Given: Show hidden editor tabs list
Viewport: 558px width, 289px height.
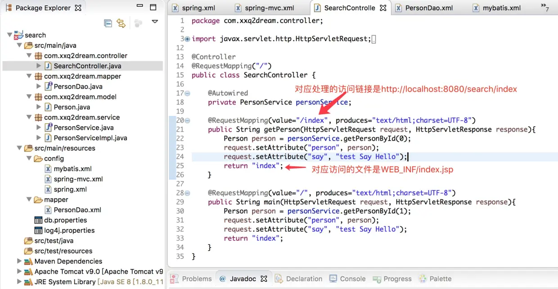Looking at the screenshot, I should [x=544, y=7].
